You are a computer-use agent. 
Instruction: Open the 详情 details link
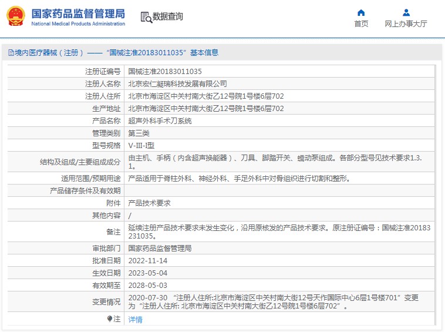tap(135, 320)
